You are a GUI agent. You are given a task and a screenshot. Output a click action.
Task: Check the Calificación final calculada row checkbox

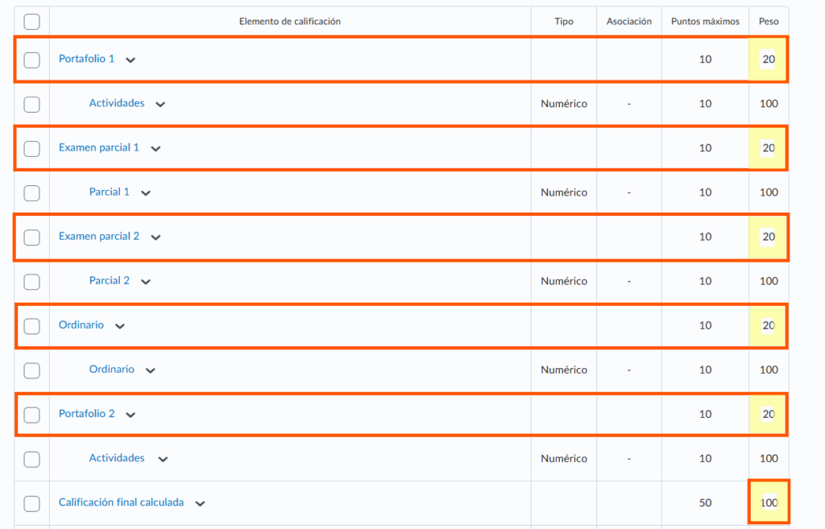click(32, 503)
